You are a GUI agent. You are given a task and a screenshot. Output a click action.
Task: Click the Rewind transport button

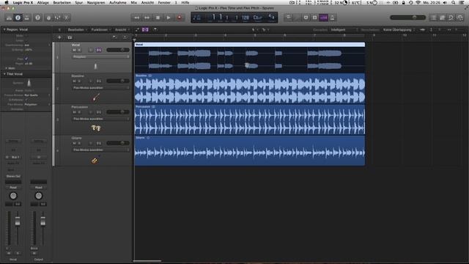(136, 18)
